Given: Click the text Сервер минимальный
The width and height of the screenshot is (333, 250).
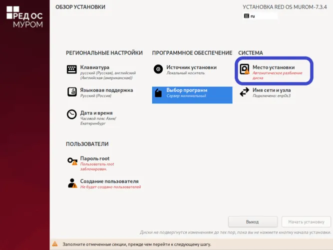Looking at the screenshot, I should [x=186, y=95].
